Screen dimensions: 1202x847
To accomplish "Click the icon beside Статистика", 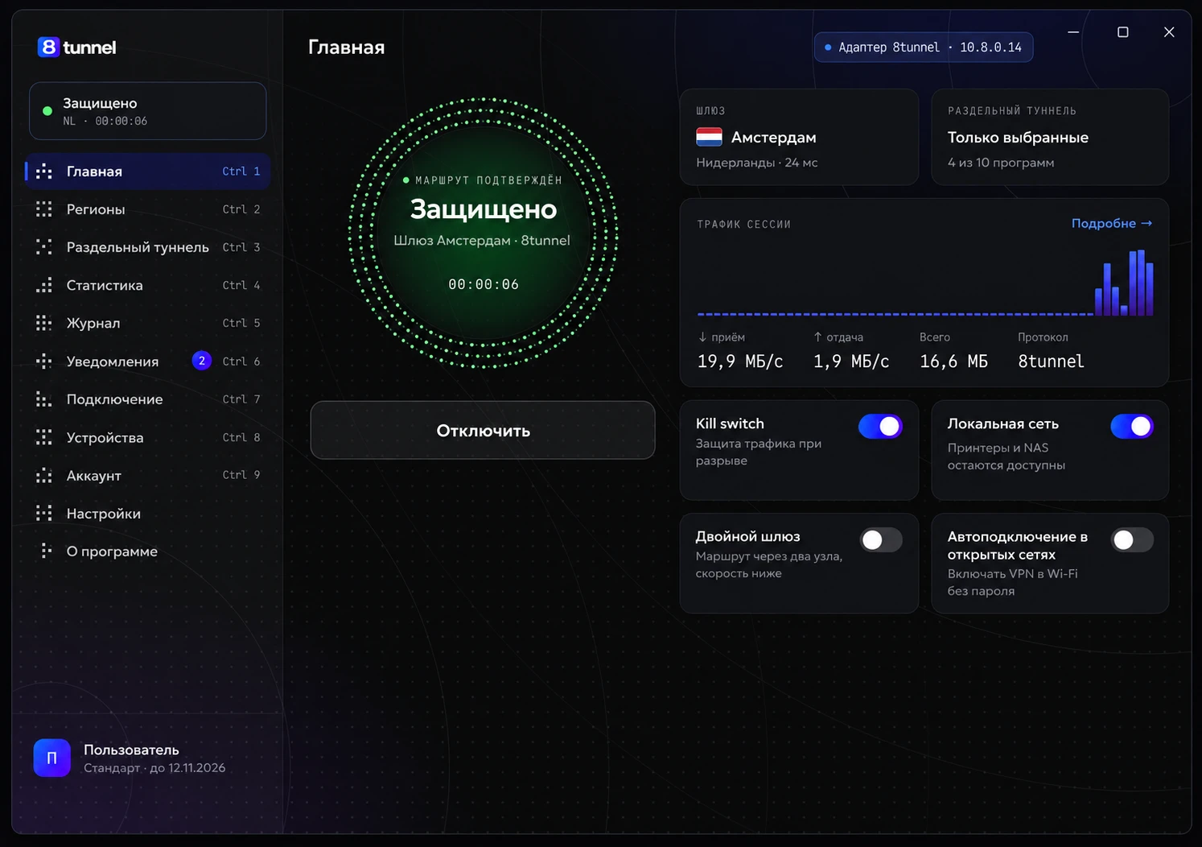I will [x=44, y=285].
